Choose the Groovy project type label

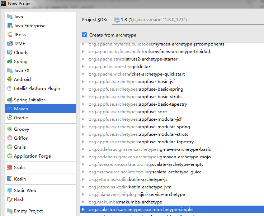pyautogui.click(x=22, y=129)
